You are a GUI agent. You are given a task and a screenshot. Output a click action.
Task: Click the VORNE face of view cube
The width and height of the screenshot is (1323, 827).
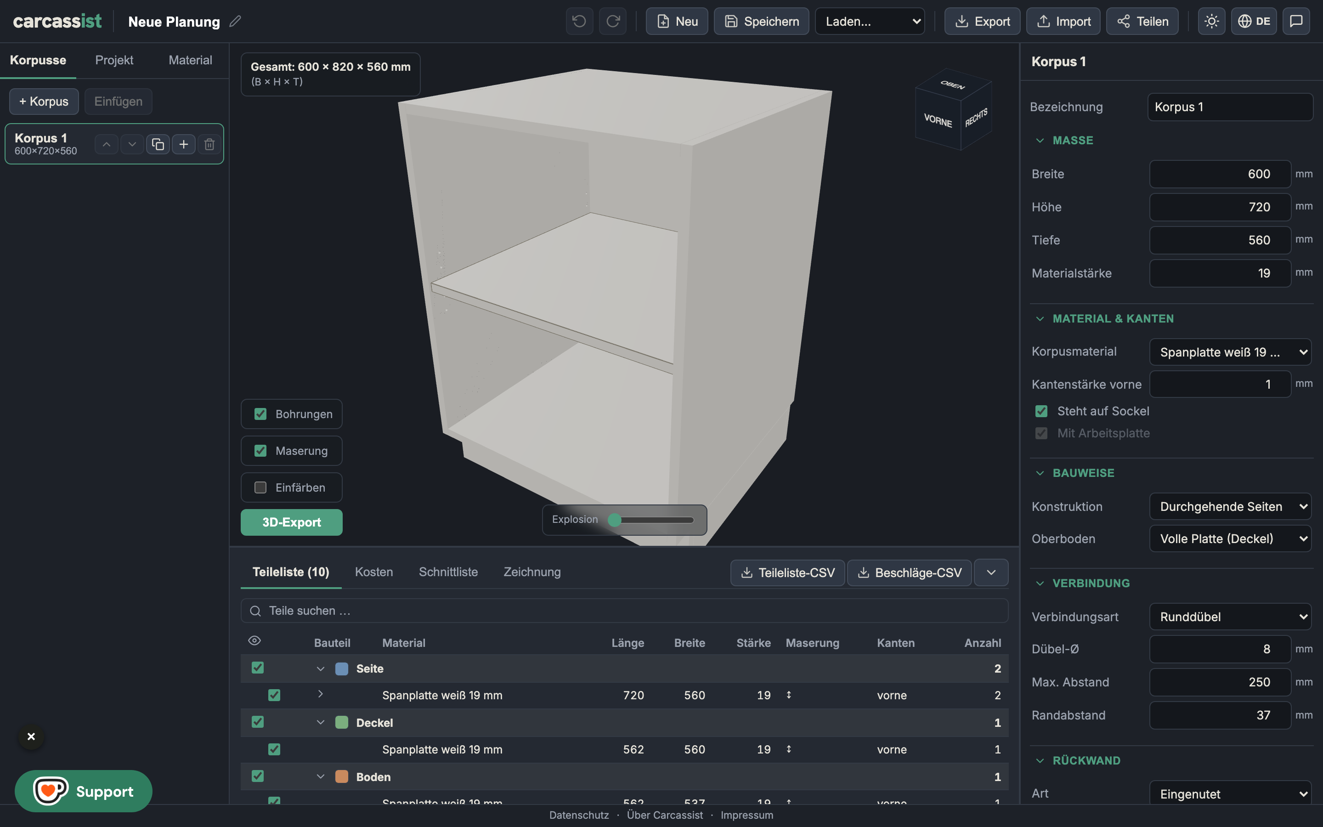click(938, 120)
